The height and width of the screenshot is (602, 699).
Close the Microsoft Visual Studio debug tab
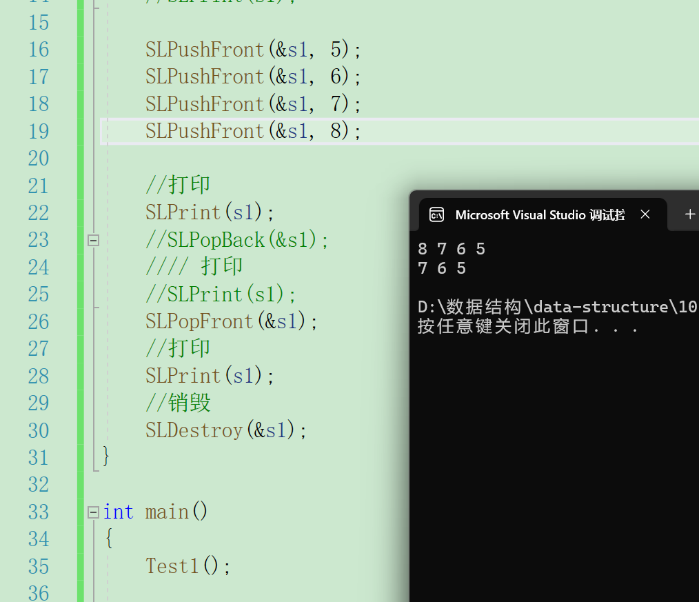pos(645,214)
